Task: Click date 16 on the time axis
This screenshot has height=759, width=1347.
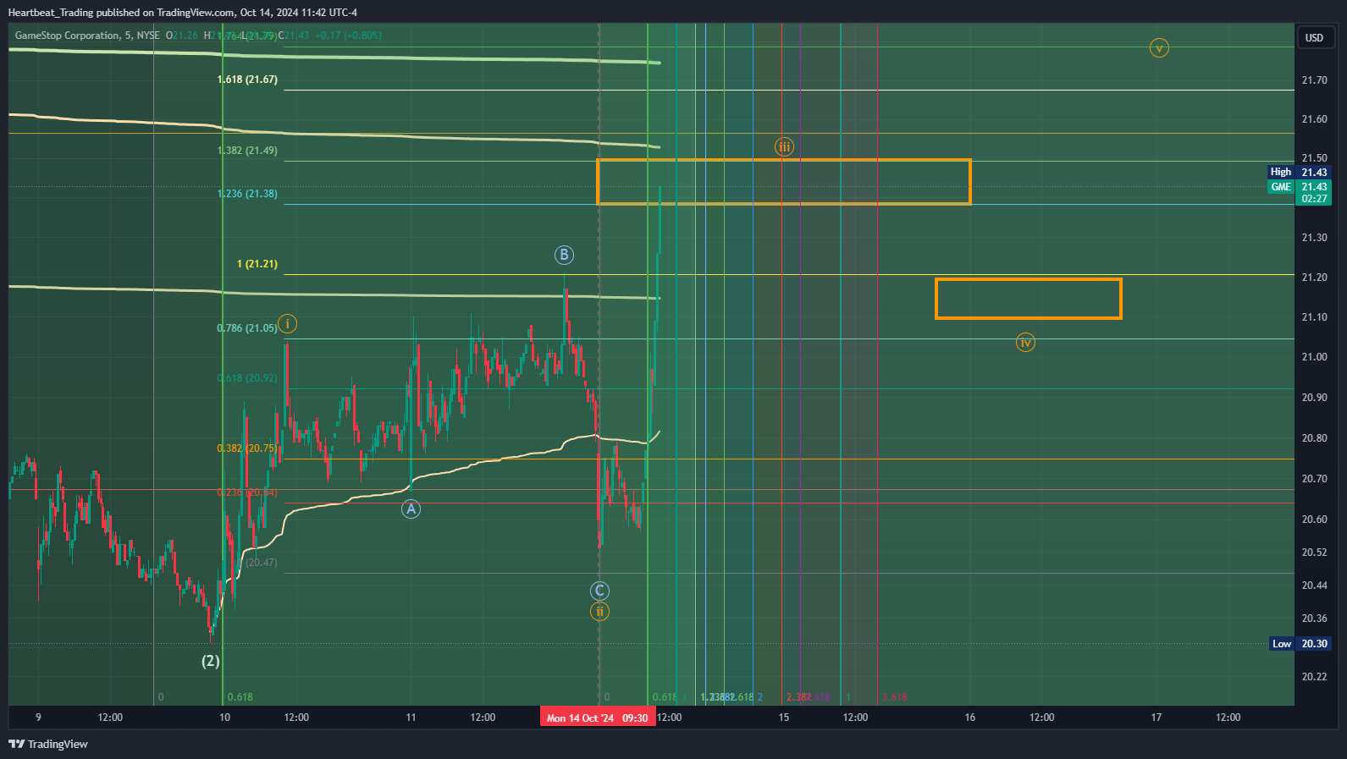Action: (x=970, y=718)
